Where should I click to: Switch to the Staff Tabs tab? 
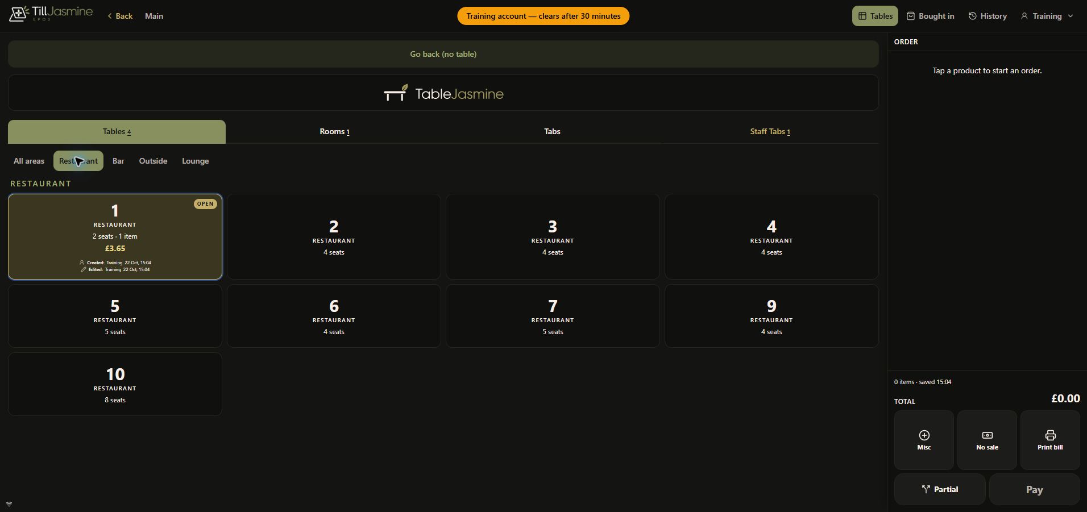[x=770, y=131]
